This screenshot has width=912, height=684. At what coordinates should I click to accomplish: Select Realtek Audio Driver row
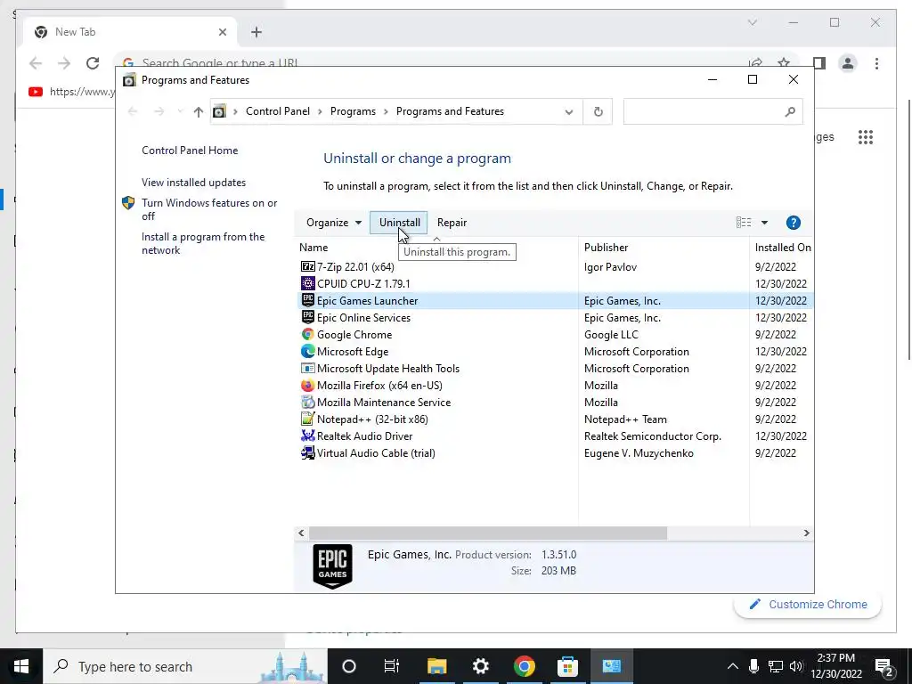click(x=554, y=436)
